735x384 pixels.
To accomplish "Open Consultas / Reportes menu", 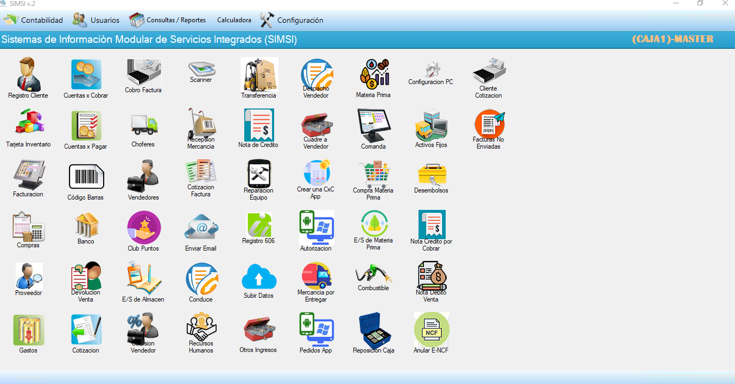I will point(168,20).
